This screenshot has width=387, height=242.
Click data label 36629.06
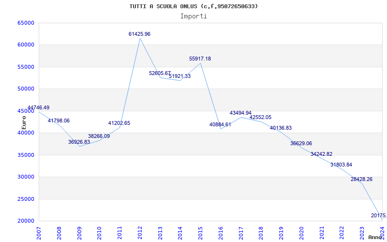[301, 143]
